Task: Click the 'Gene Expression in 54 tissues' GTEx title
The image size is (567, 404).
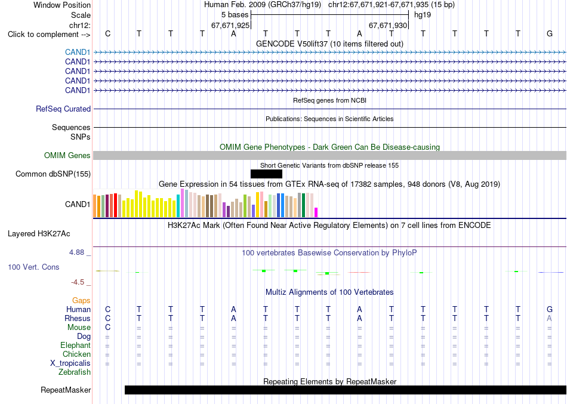Action: coord(329,184)
